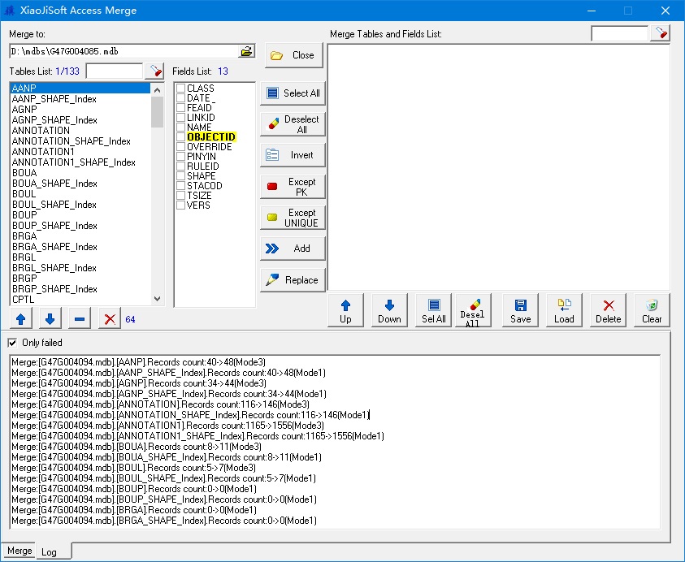
Task: Click the Add button
Action: 293,249
